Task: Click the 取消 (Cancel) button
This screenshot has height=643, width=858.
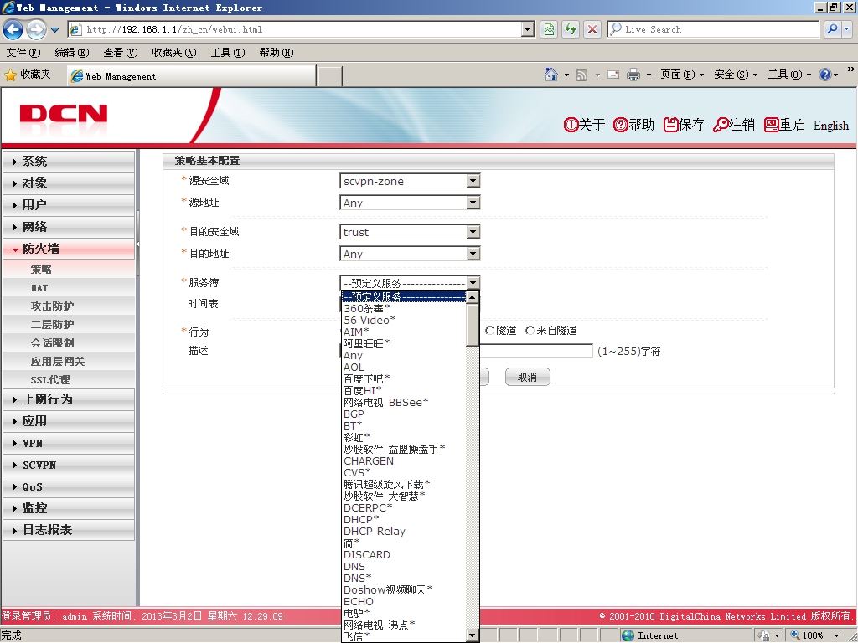Action: pos(527,377)
